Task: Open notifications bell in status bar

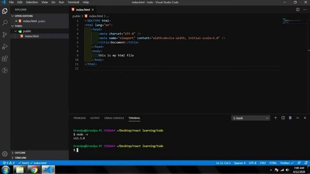Action: click(306, 163)
